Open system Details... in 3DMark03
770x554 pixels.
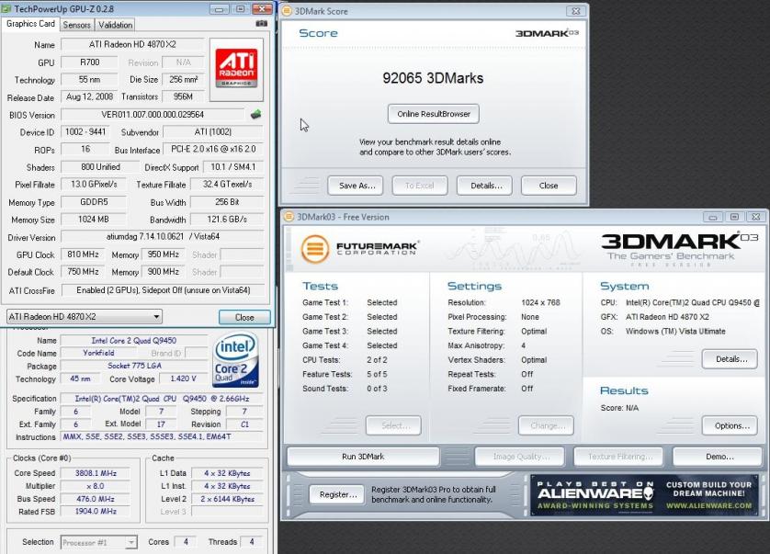tap(730, 359)
